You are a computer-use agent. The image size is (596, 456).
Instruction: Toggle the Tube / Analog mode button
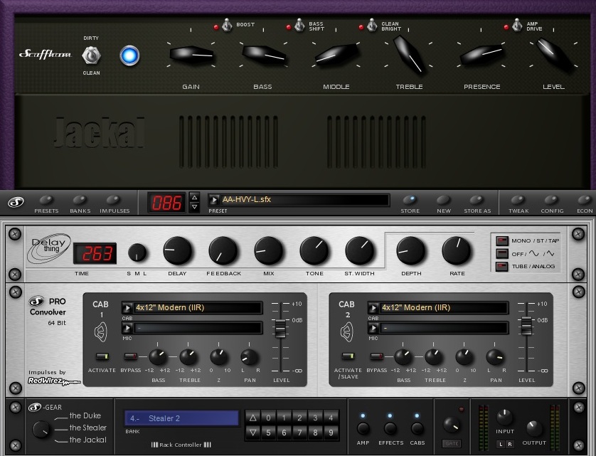[x=501, y=267]
